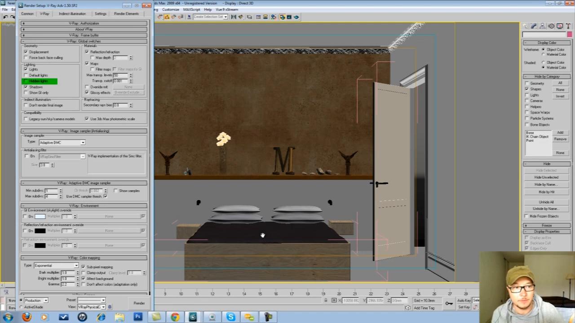Image resolution: width=575 pixels, height=323 pixels.
Task: Open Windows Media Player from taskbar
Action: pos(44,317)
